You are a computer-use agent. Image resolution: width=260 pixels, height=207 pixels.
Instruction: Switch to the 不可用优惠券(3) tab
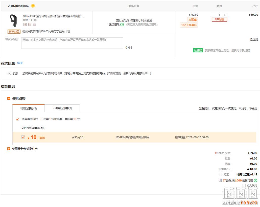click(x=62, y=108)
